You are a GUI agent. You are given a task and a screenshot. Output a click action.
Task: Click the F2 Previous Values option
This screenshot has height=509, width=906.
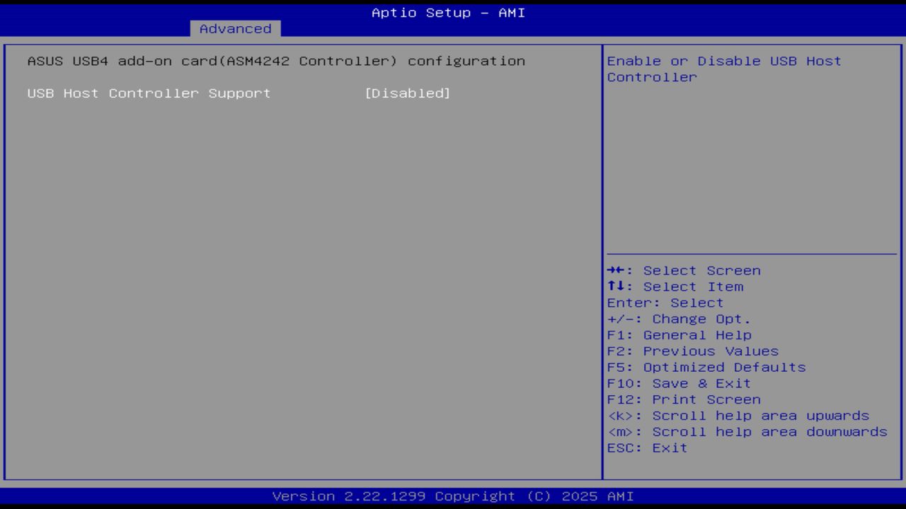pyautogui.click(x=692, y=351)
